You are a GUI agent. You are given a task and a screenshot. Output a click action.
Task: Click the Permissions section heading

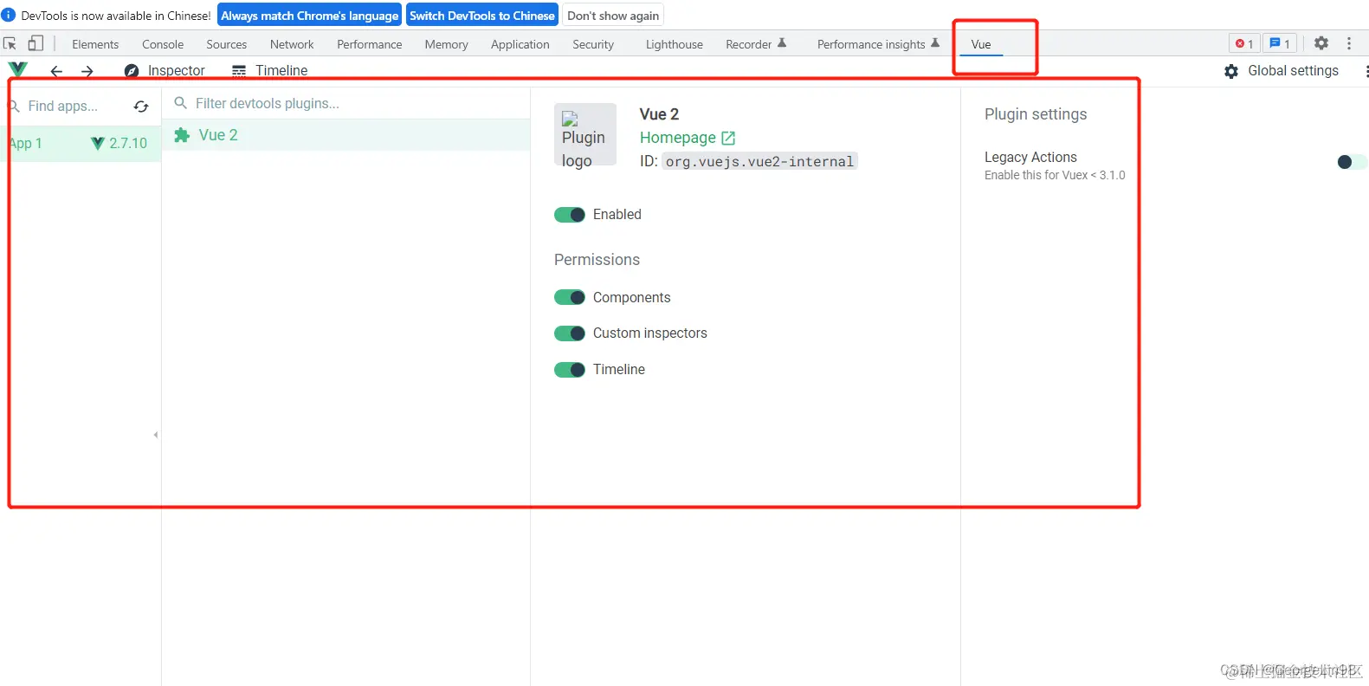pos(597,260)
